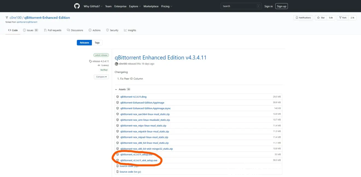Click the Sign in link
Viewport: 361px width, 177px height.
coord(268,6)
